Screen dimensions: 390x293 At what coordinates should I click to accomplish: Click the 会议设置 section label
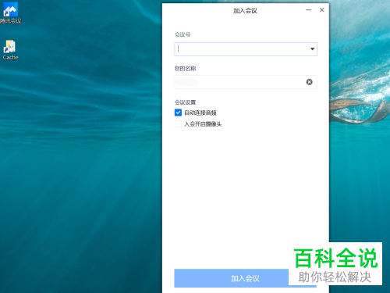point(185,102)
